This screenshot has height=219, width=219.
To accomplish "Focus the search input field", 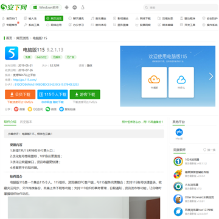I will pos(181,7).
